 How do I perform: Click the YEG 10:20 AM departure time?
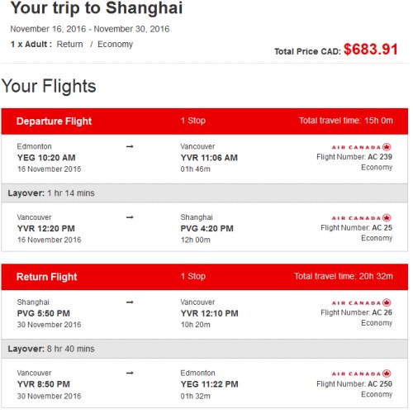click(46, 158)
